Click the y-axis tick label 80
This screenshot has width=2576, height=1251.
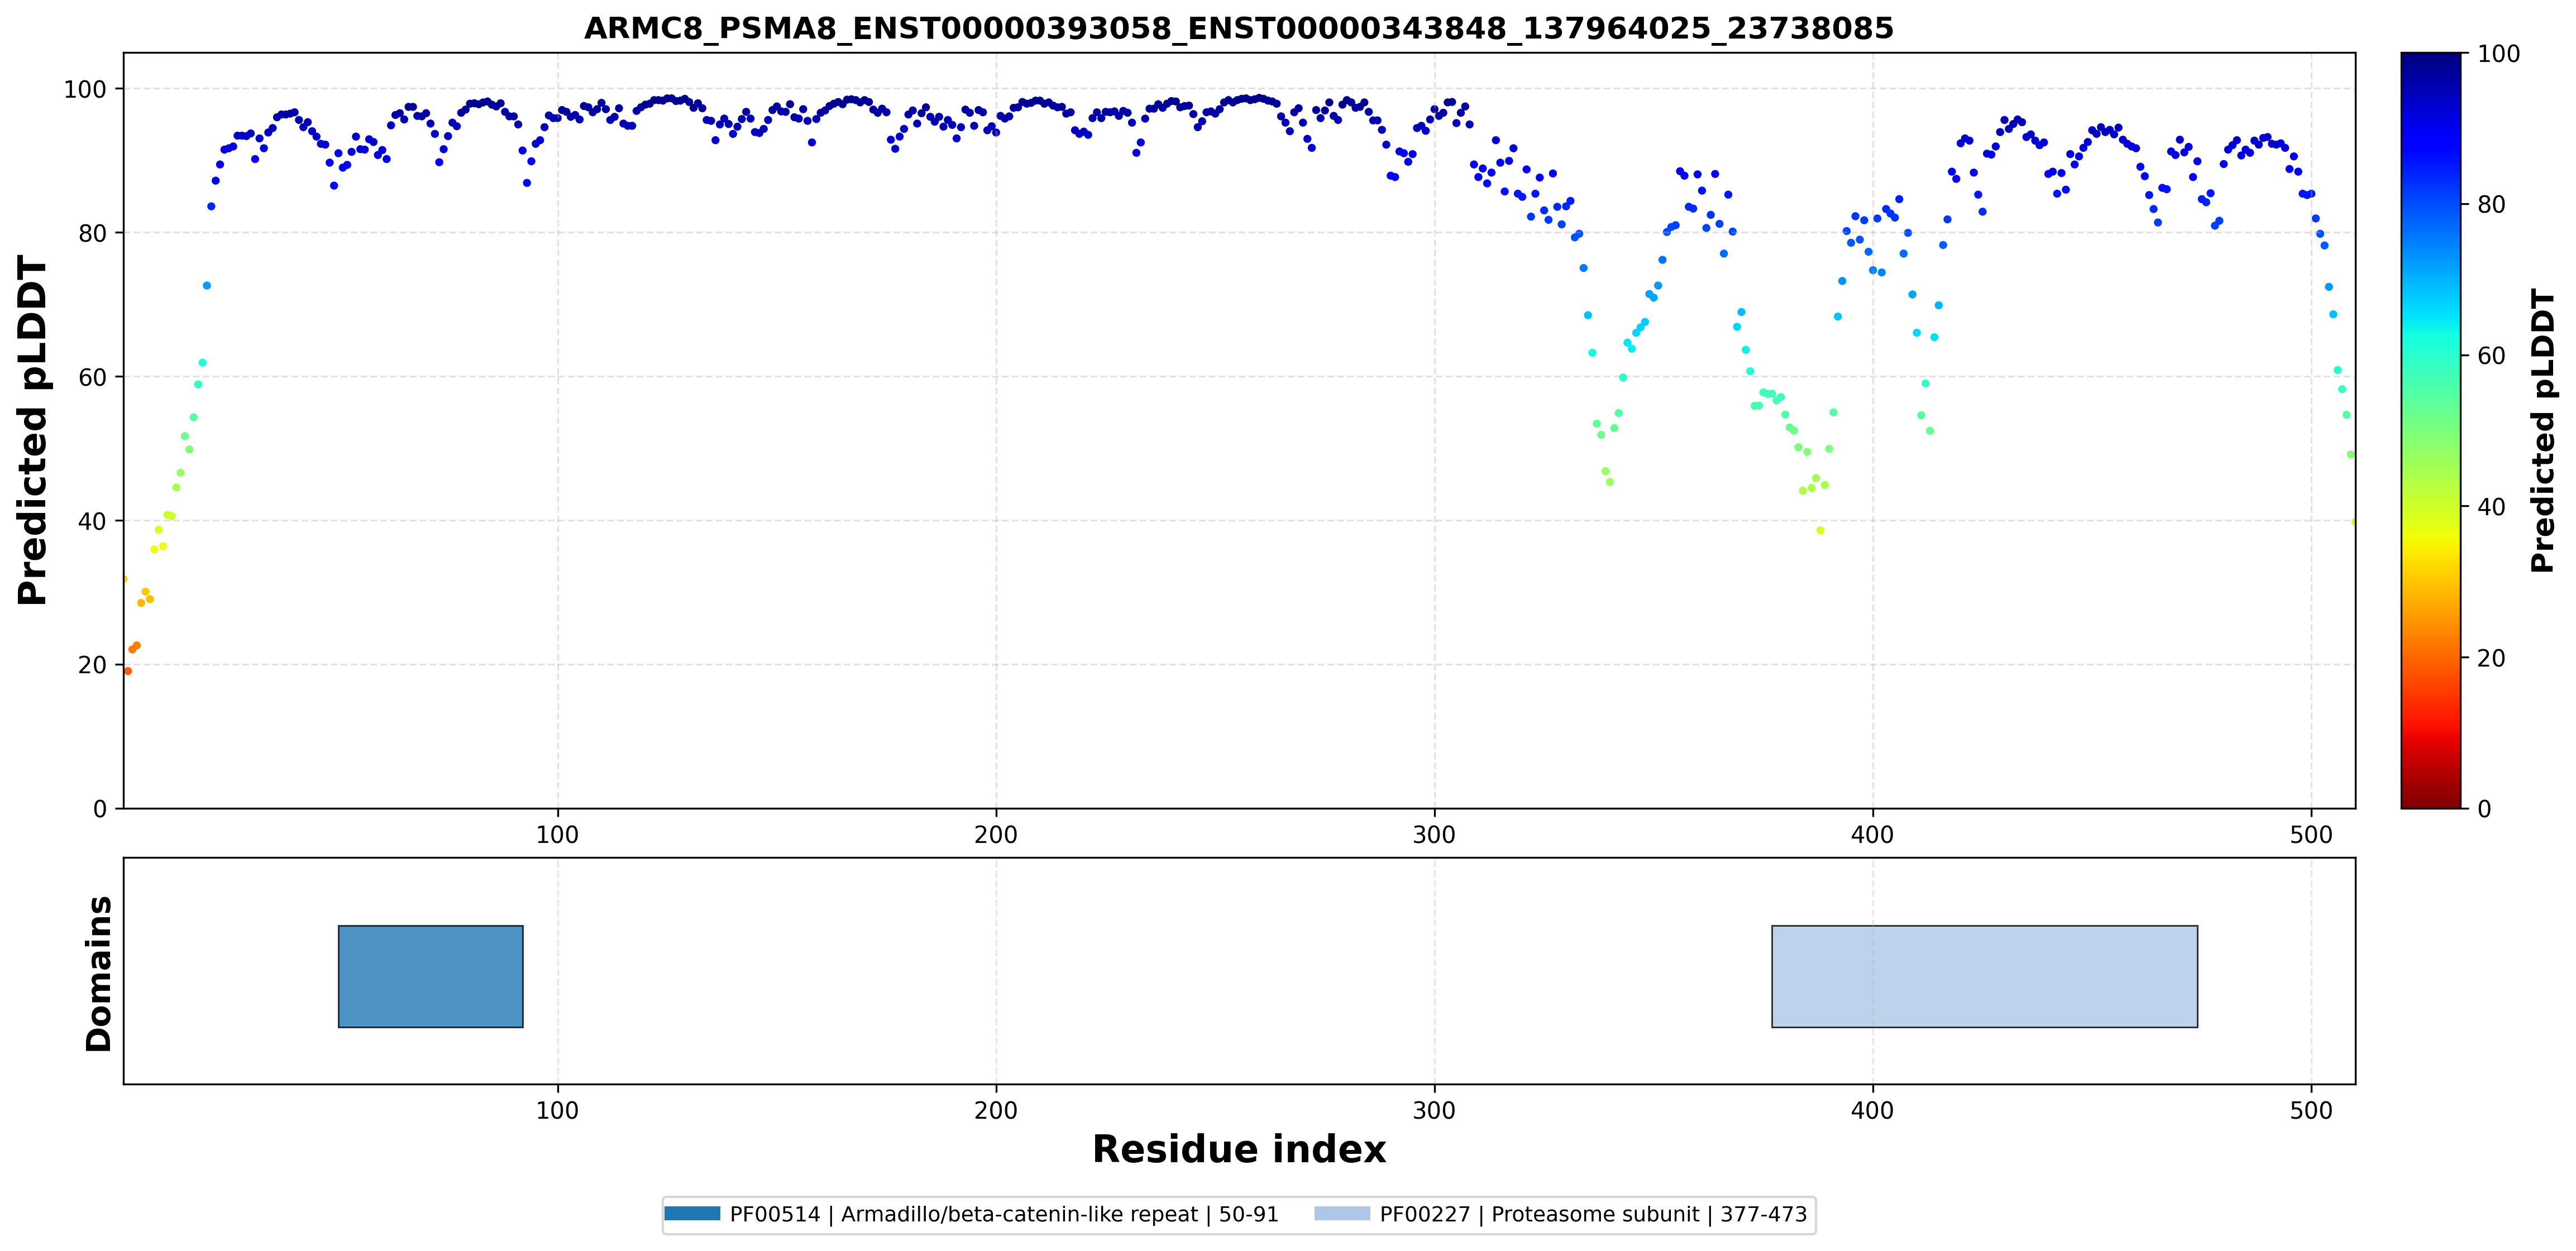[92, 233]
